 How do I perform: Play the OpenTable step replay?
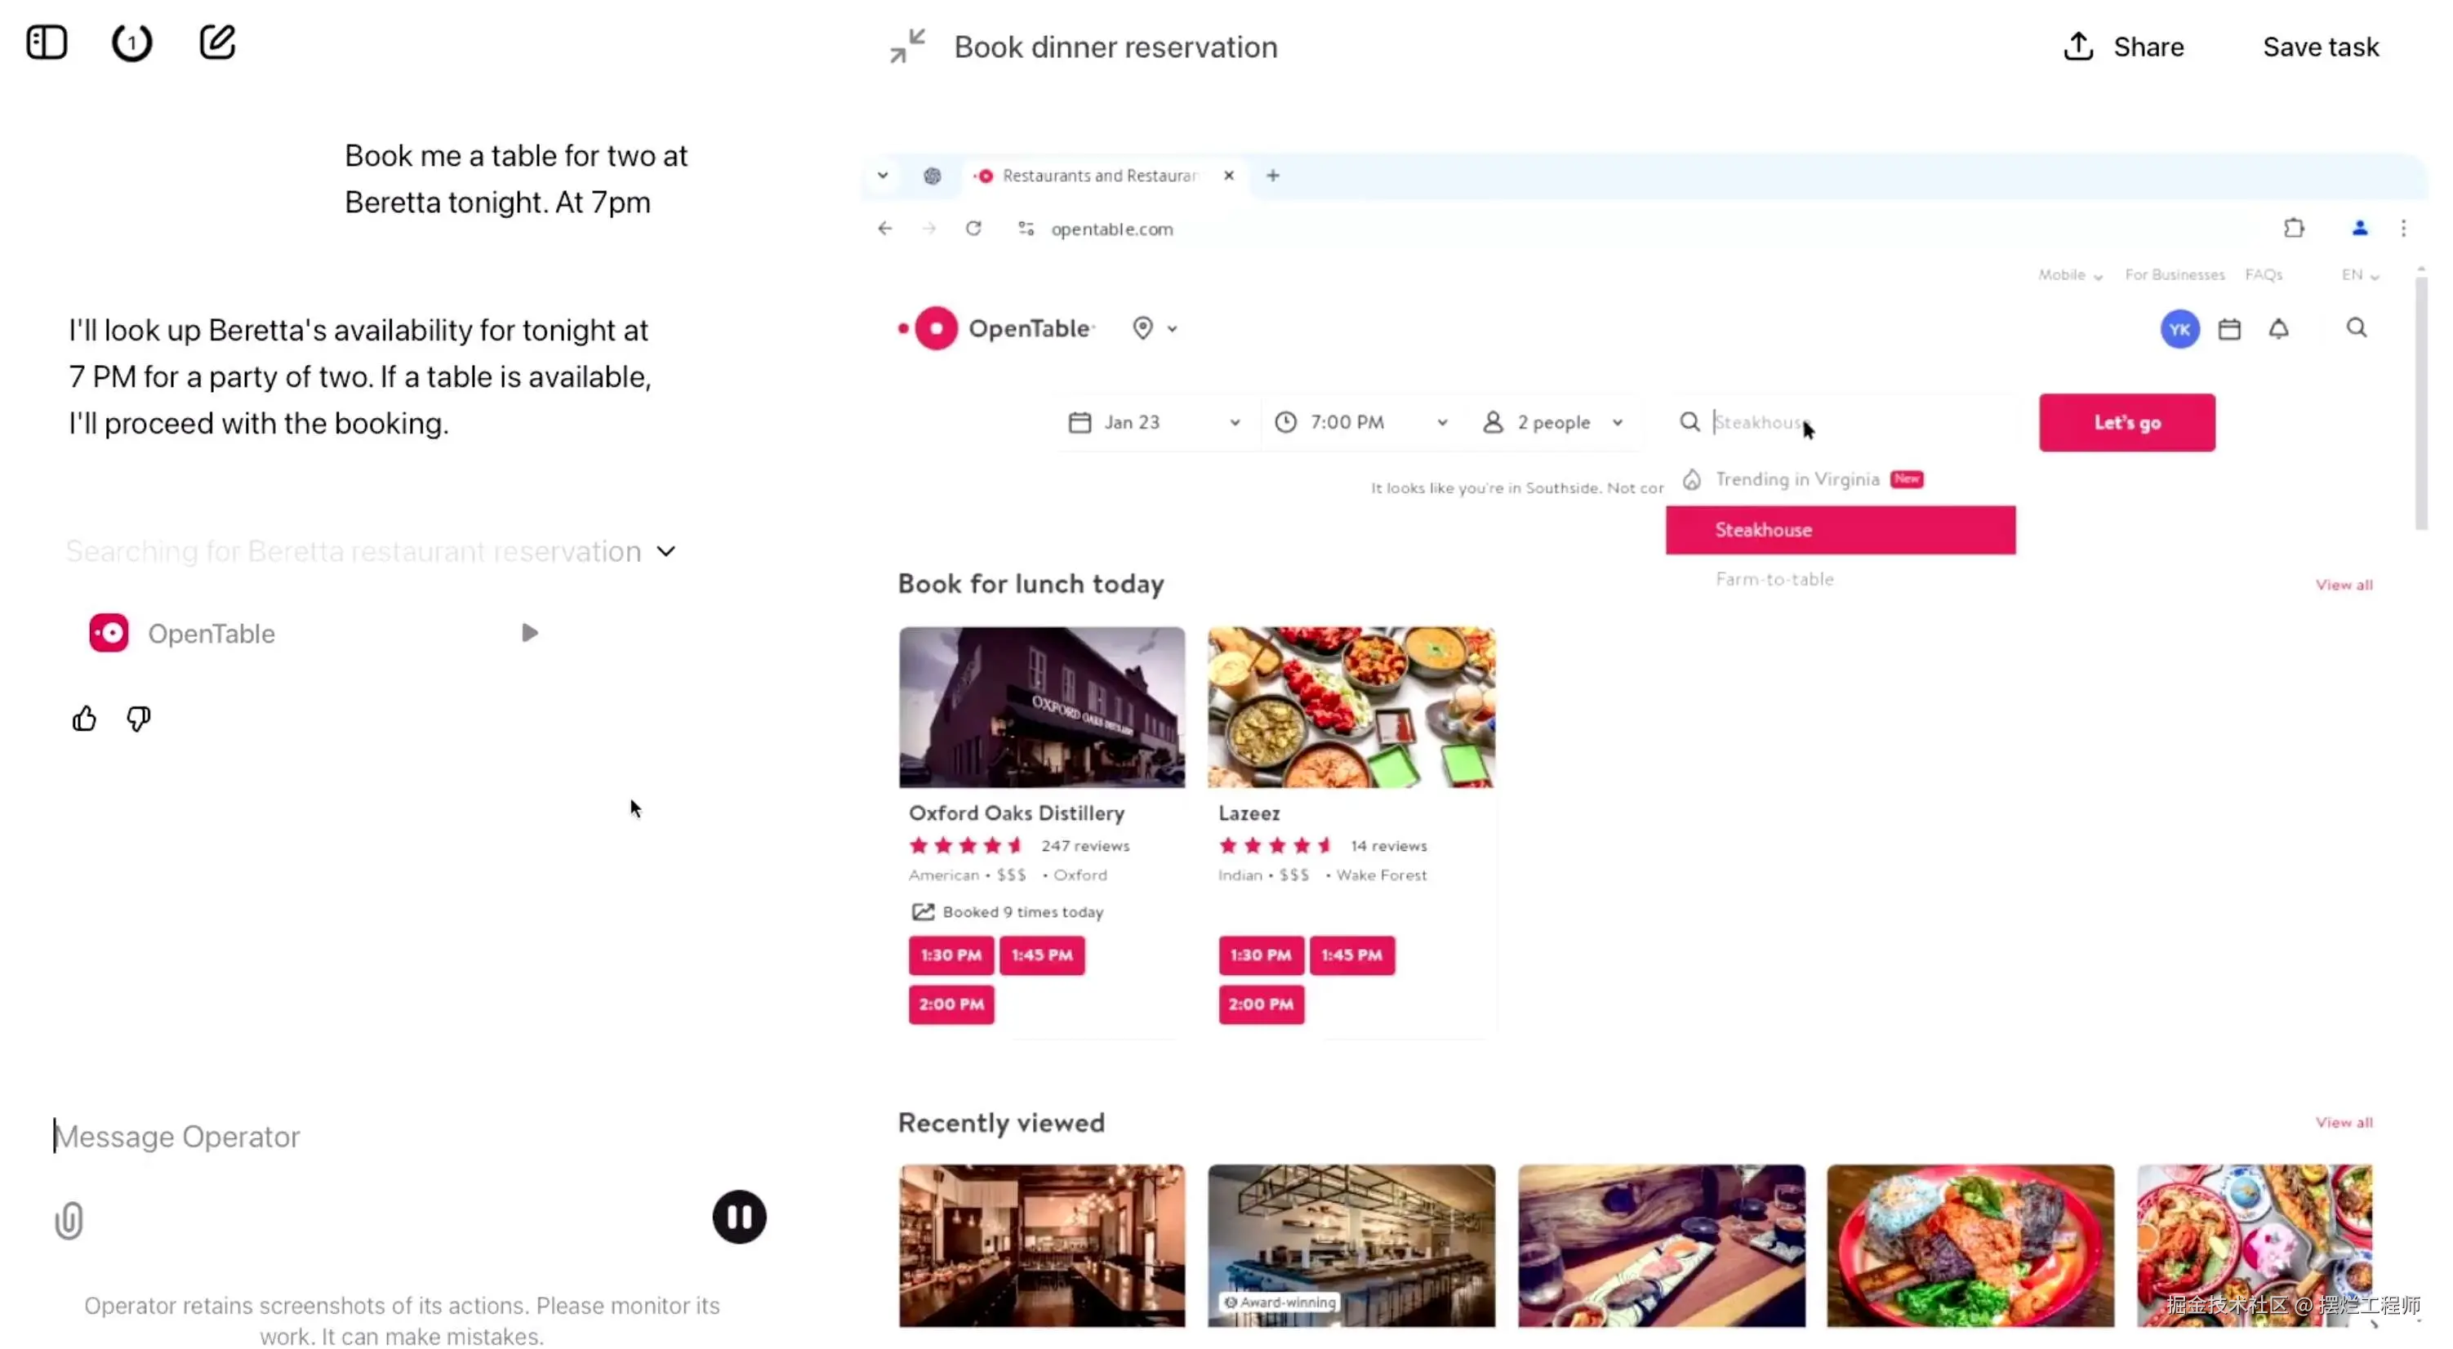pyautogui.click(x=529, y=633)
